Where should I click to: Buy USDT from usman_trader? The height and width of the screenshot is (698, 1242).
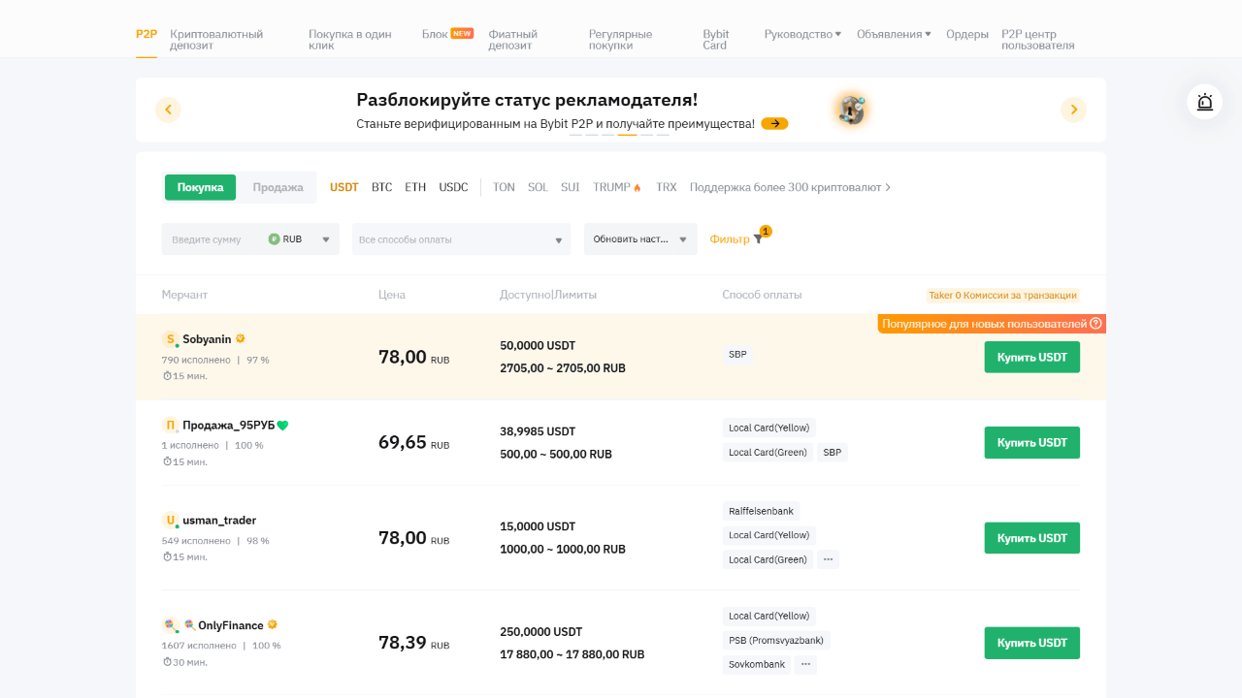tap(1031, 538)
